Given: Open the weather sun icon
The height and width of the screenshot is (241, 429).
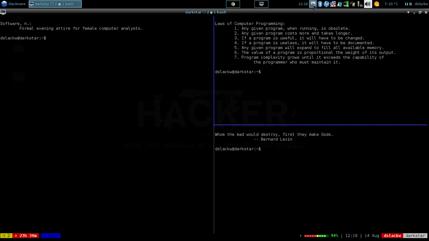Looking at the screenshot, I should pos(377,4).
